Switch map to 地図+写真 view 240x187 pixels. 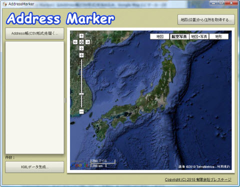click(199, 36)
